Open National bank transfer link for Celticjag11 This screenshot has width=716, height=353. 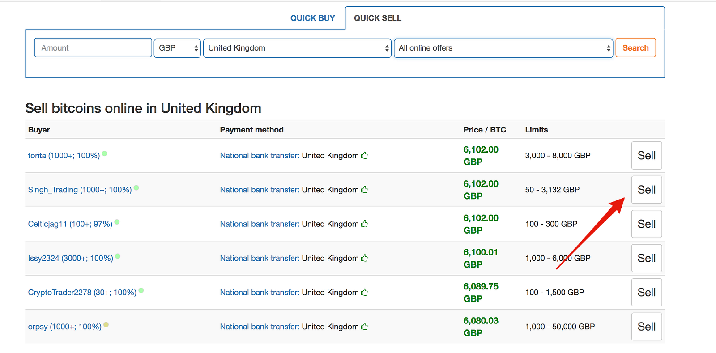tap(259, 224)
